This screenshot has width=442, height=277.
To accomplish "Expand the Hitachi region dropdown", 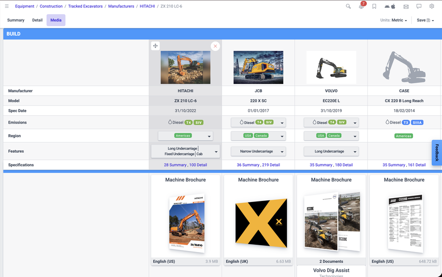I will point(186,136).
